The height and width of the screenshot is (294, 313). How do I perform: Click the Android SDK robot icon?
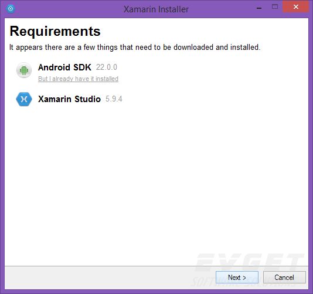click(x=24, y=70)
